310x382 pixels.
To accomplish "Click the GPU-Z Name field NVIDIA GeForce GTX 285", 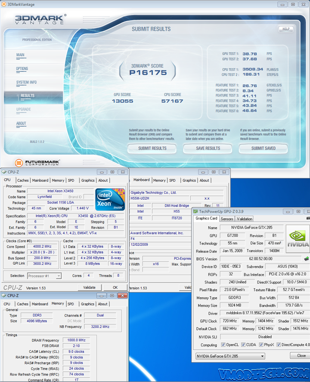I will click(x=252, y=227).
